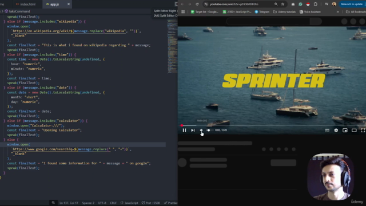Open the Chrome extensions puzzle menu
Viewport: 366px width, 206px height.
(316, 4)
